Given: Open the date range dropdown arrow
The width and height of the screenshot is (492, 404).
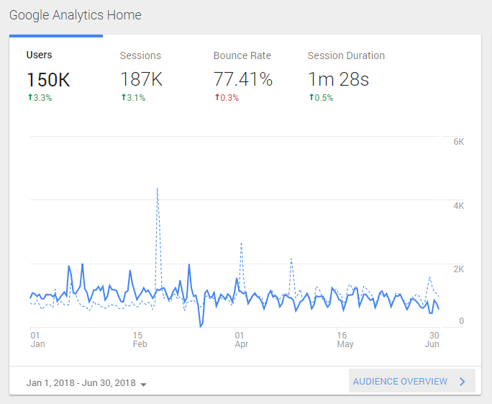Looking at the screenshot, I should [x=144, y=385].
